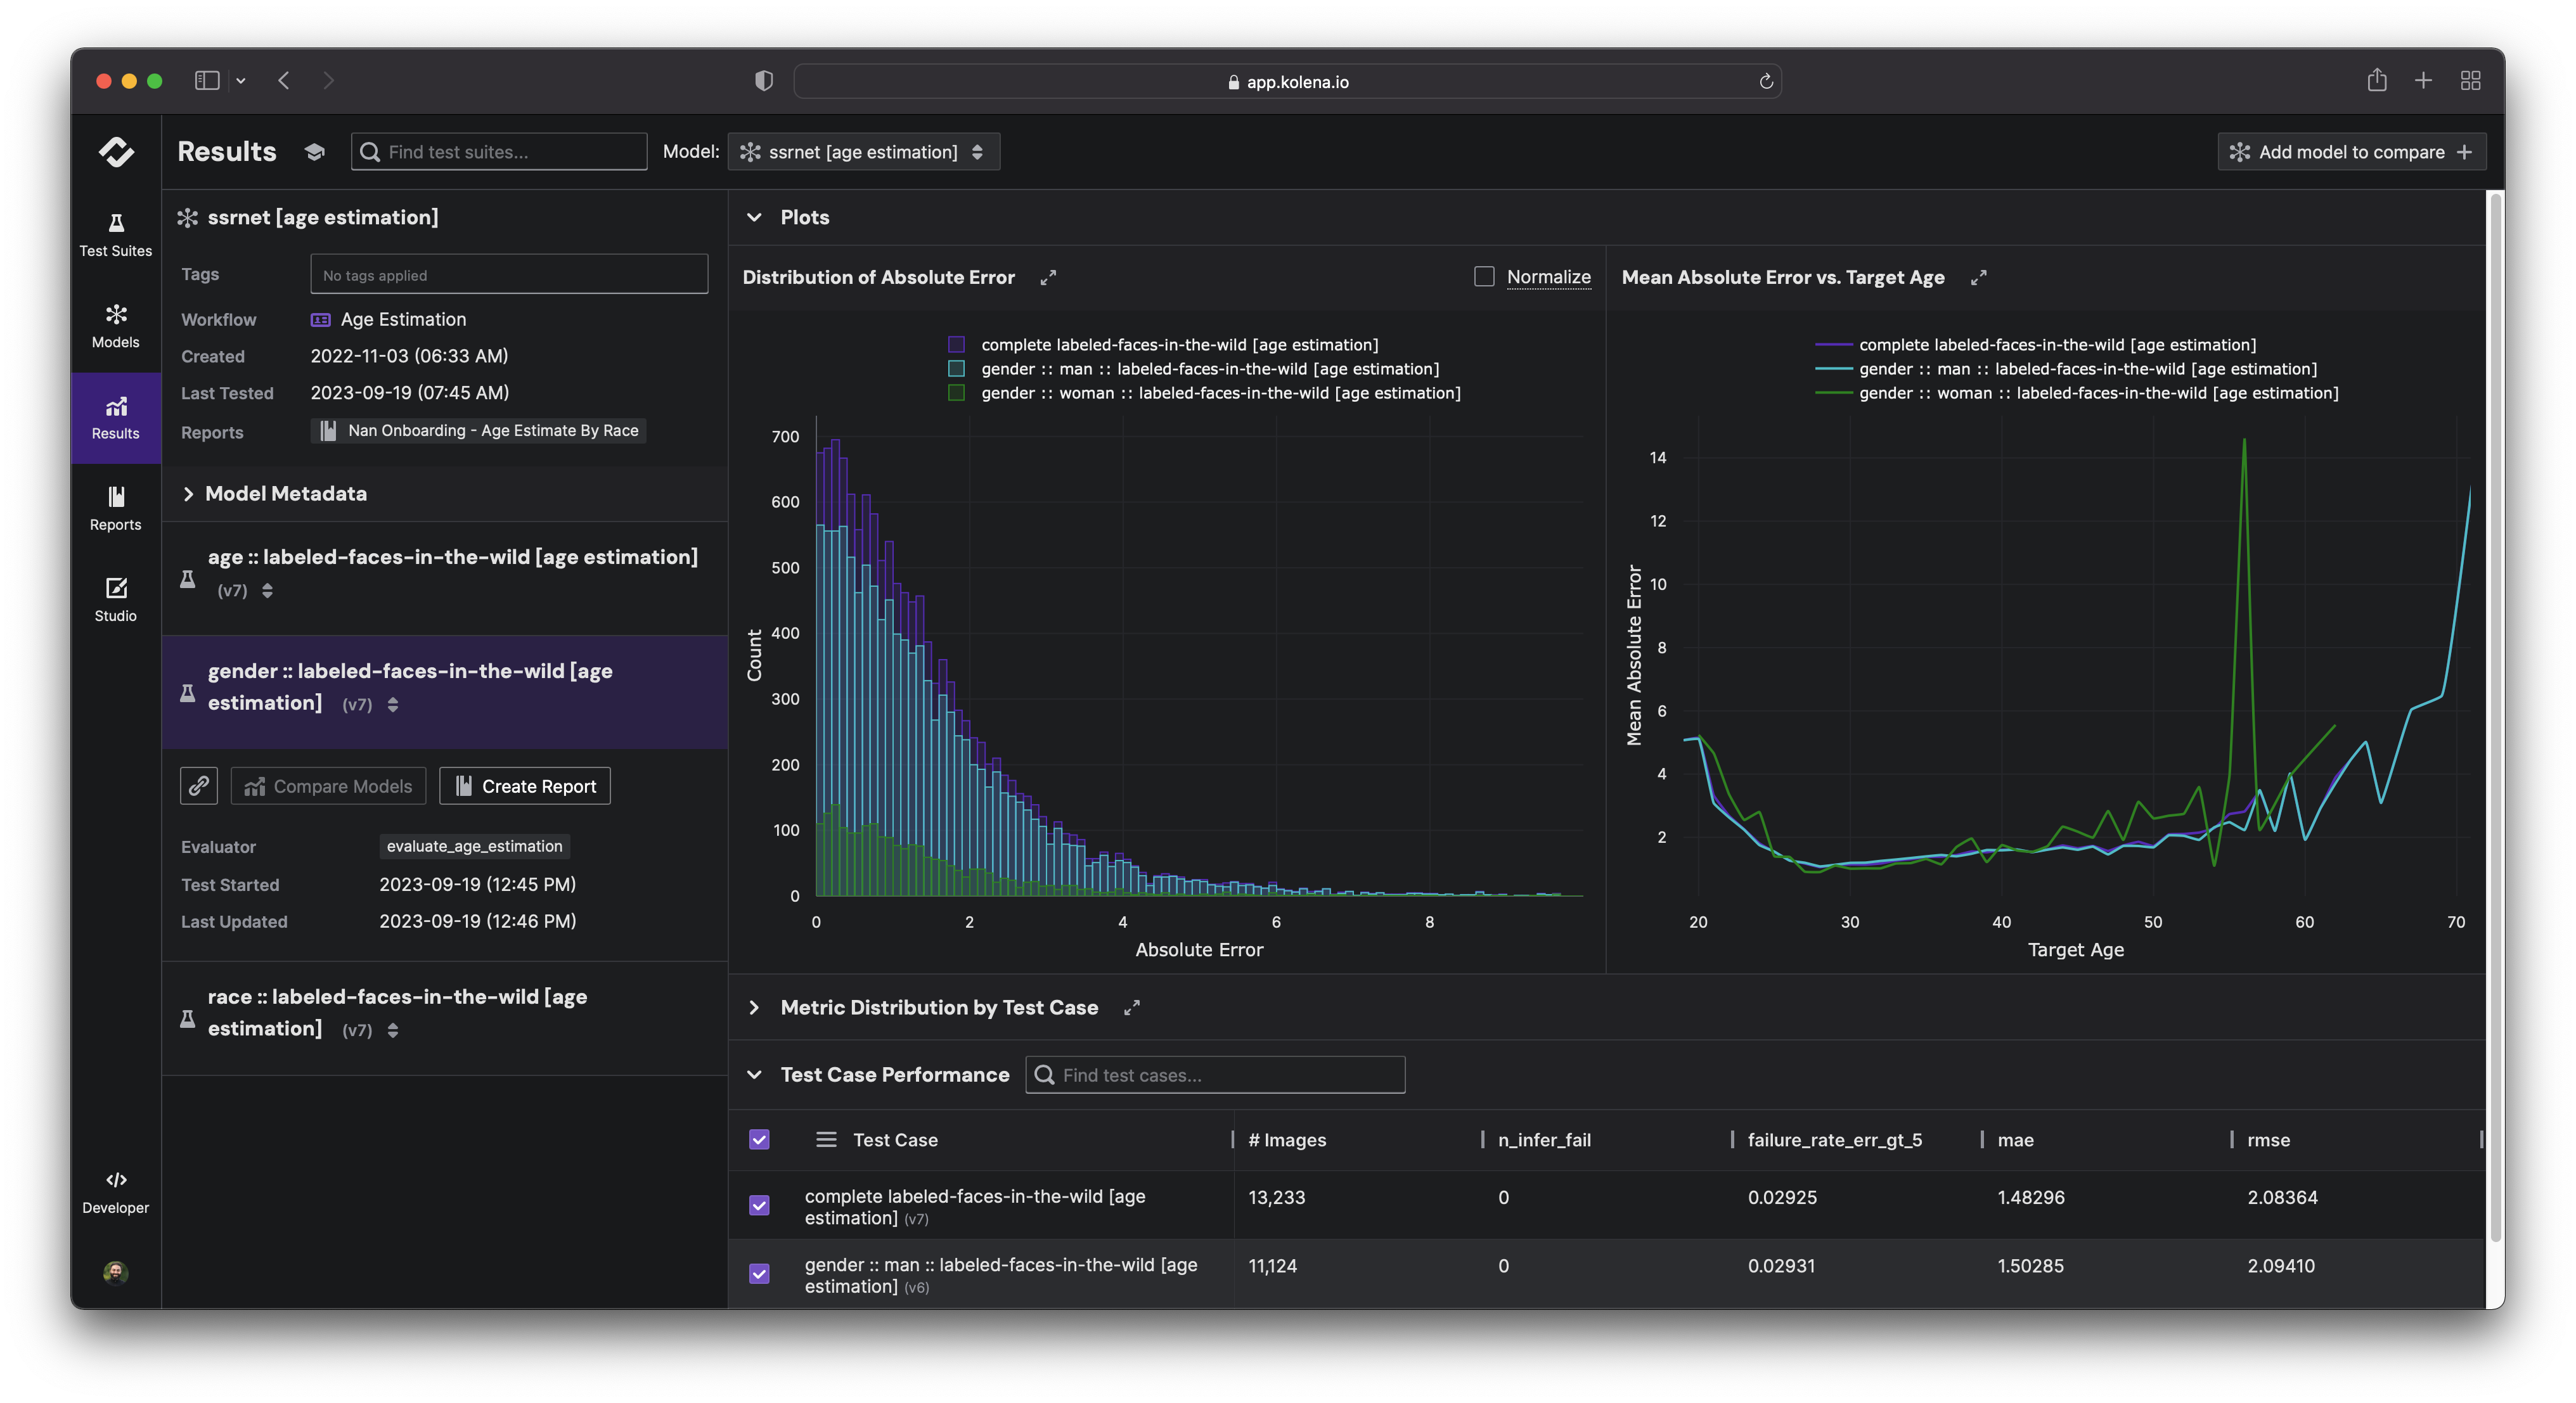Toggle the select-all test cases checkbox

pyautogui.click(x=759, y=1139)
